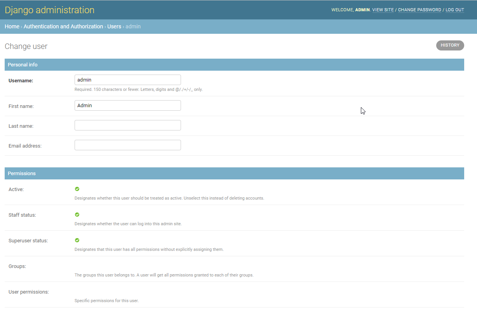
Task: Log out of the admin site
Action: tap(455, 10)
